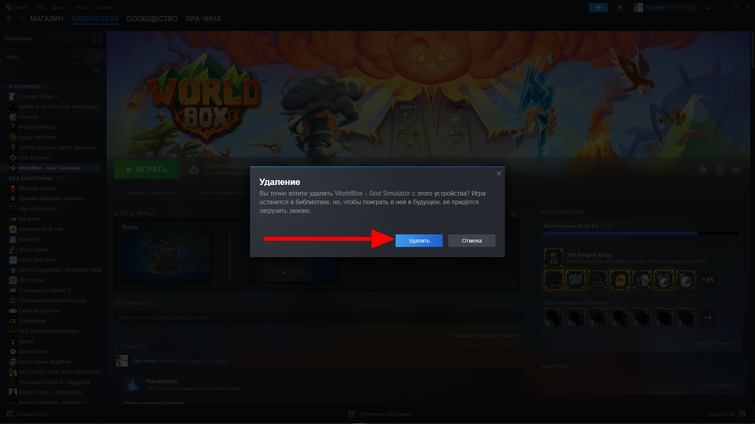Toggle the ready-to-play filter icon
This screenshot has height=424, width=755.
(99, 57)
